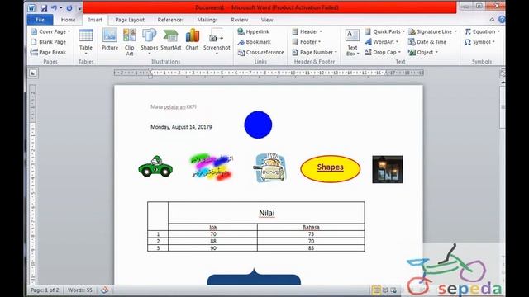Switch to Print Layout view
529x297 pixels.
click(376, 290)
